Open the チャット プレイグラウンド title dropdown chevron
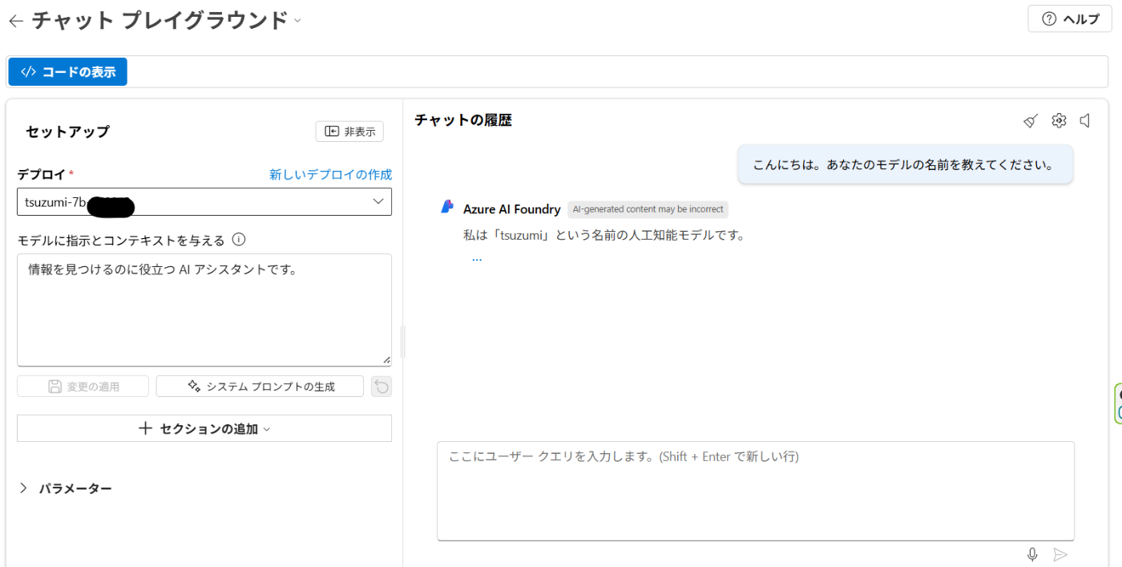This screenshot has height=567, width=1122. tap(297, 21)
